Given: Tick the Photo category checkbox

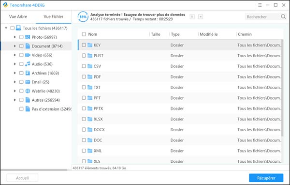Looking at the screenshot, I should [21, 37].
